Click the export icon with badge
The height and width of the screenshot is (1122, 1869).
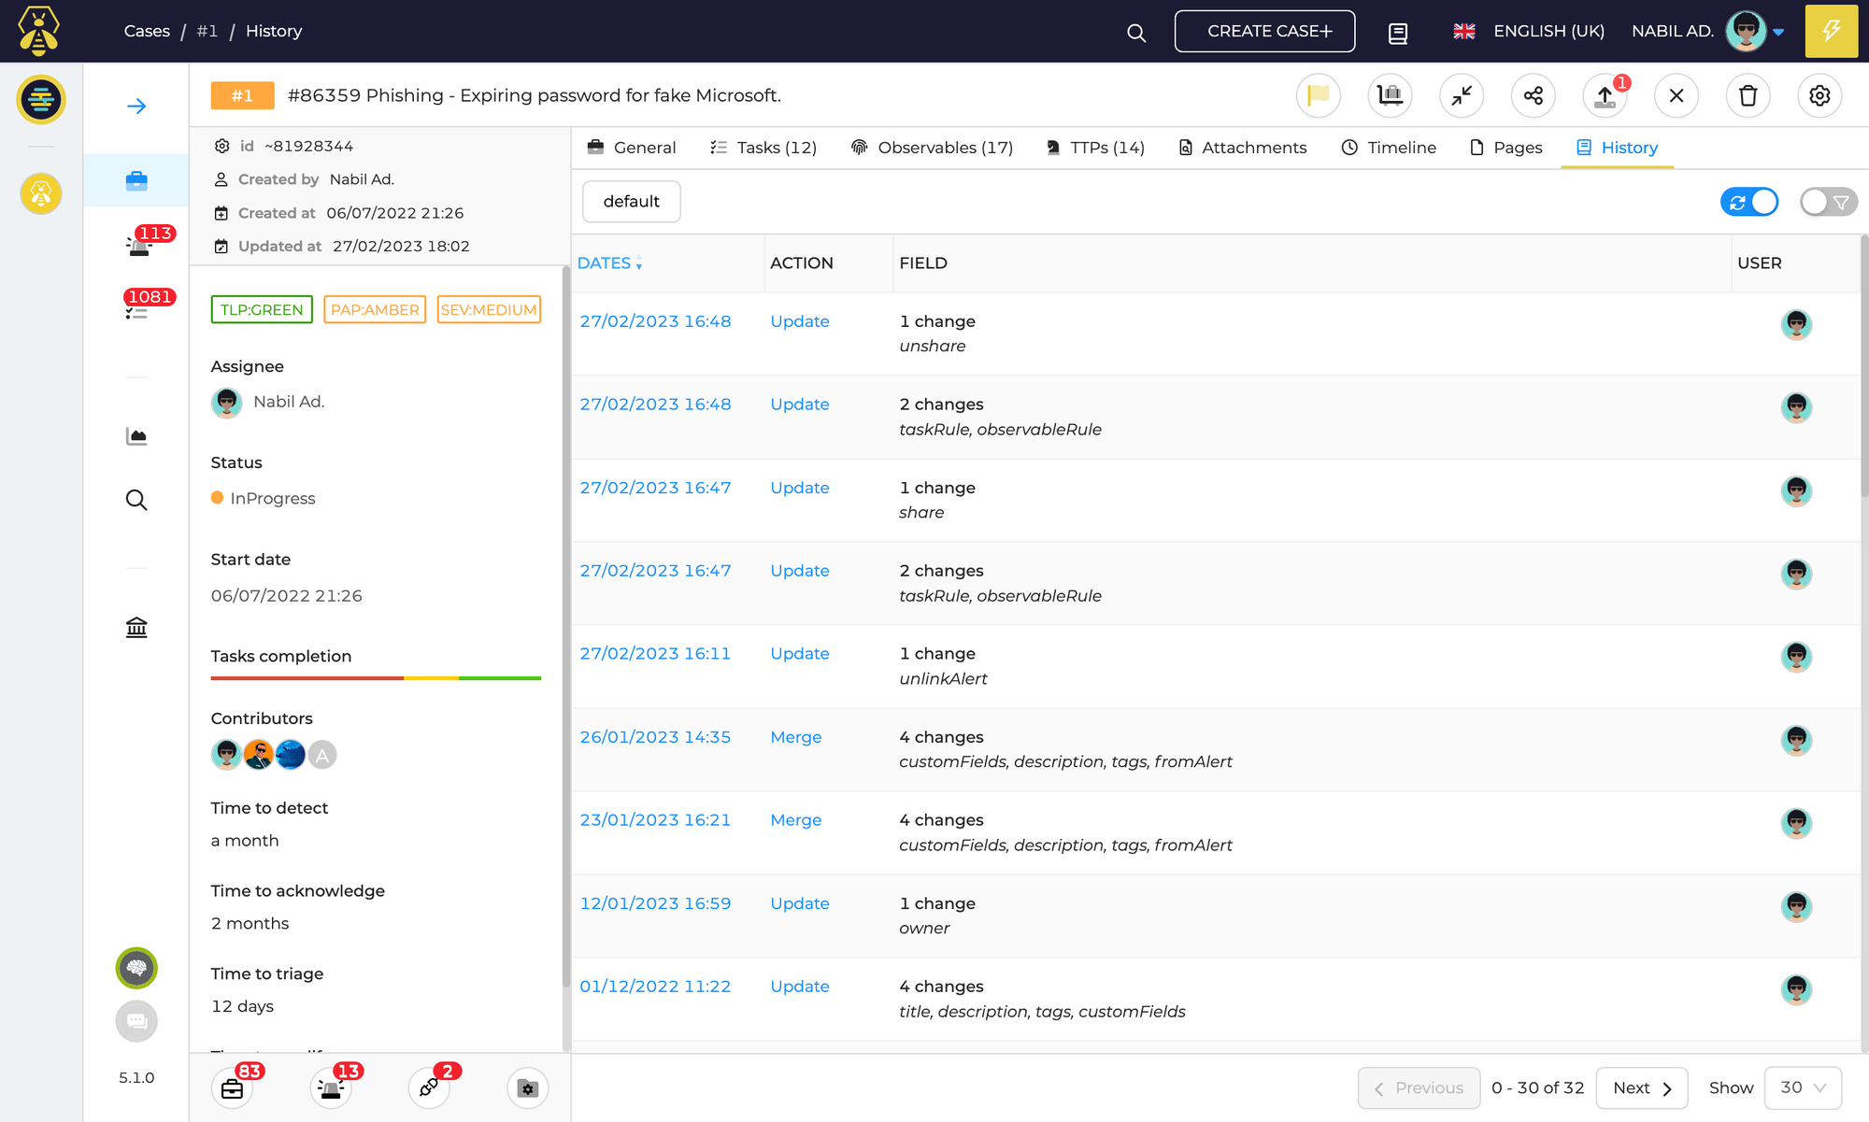click(x=1605, y=95)
